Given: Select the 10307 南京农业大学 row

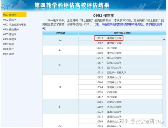Looking at the screenshot, I should [120, 43].
